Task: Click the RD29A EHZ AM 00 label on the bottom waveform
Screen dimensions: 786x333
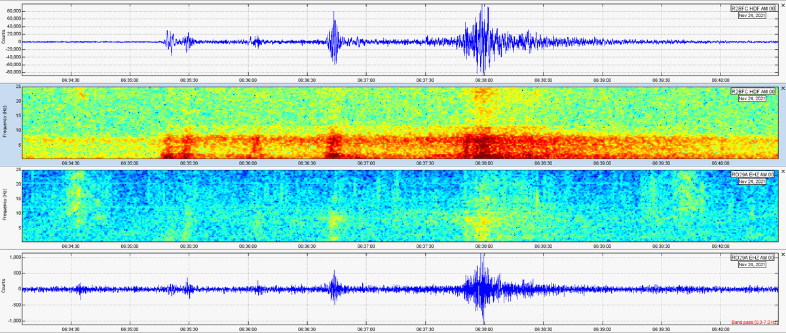Action: (x=753, y=258)
